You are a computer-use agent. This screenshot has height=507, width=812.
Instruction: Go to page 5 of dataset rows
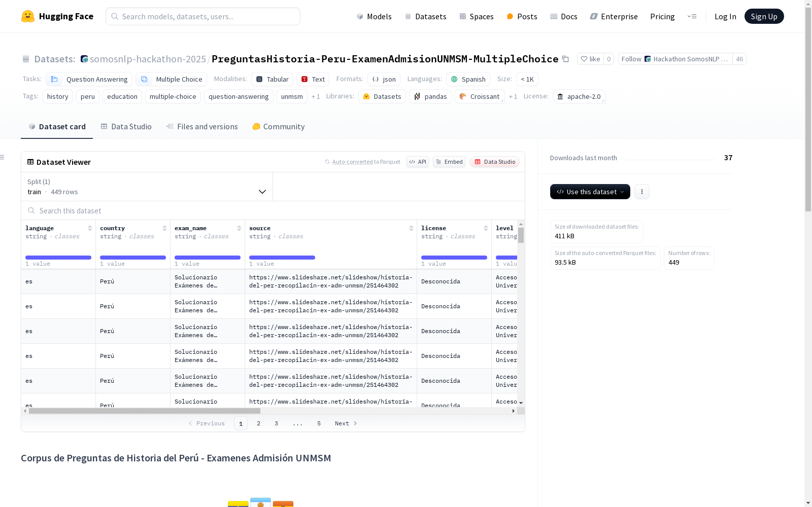click(319, 423)
